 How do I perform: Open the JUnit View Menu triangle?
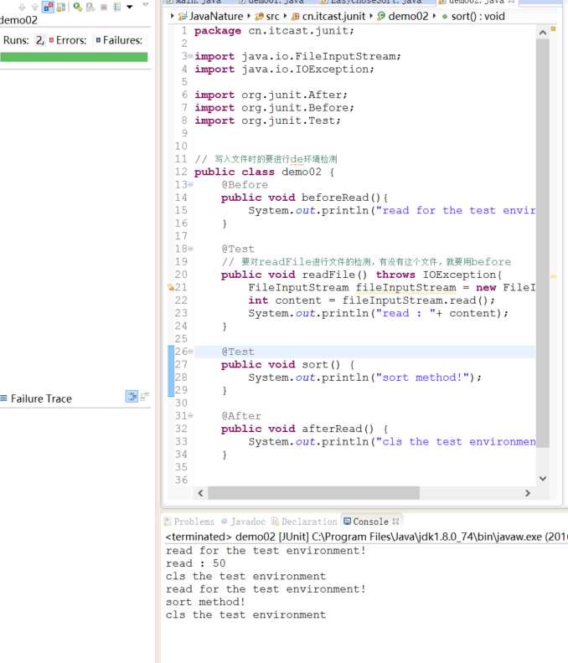click(x=145, y=5)
